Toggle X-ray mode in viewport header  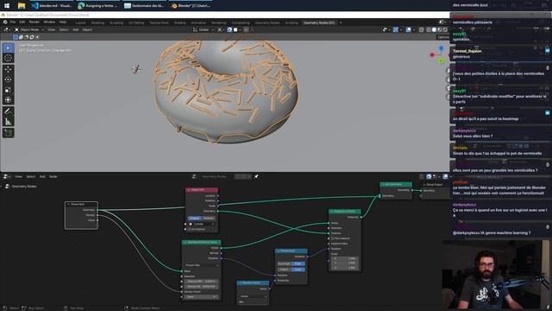(x=422, y=30)
